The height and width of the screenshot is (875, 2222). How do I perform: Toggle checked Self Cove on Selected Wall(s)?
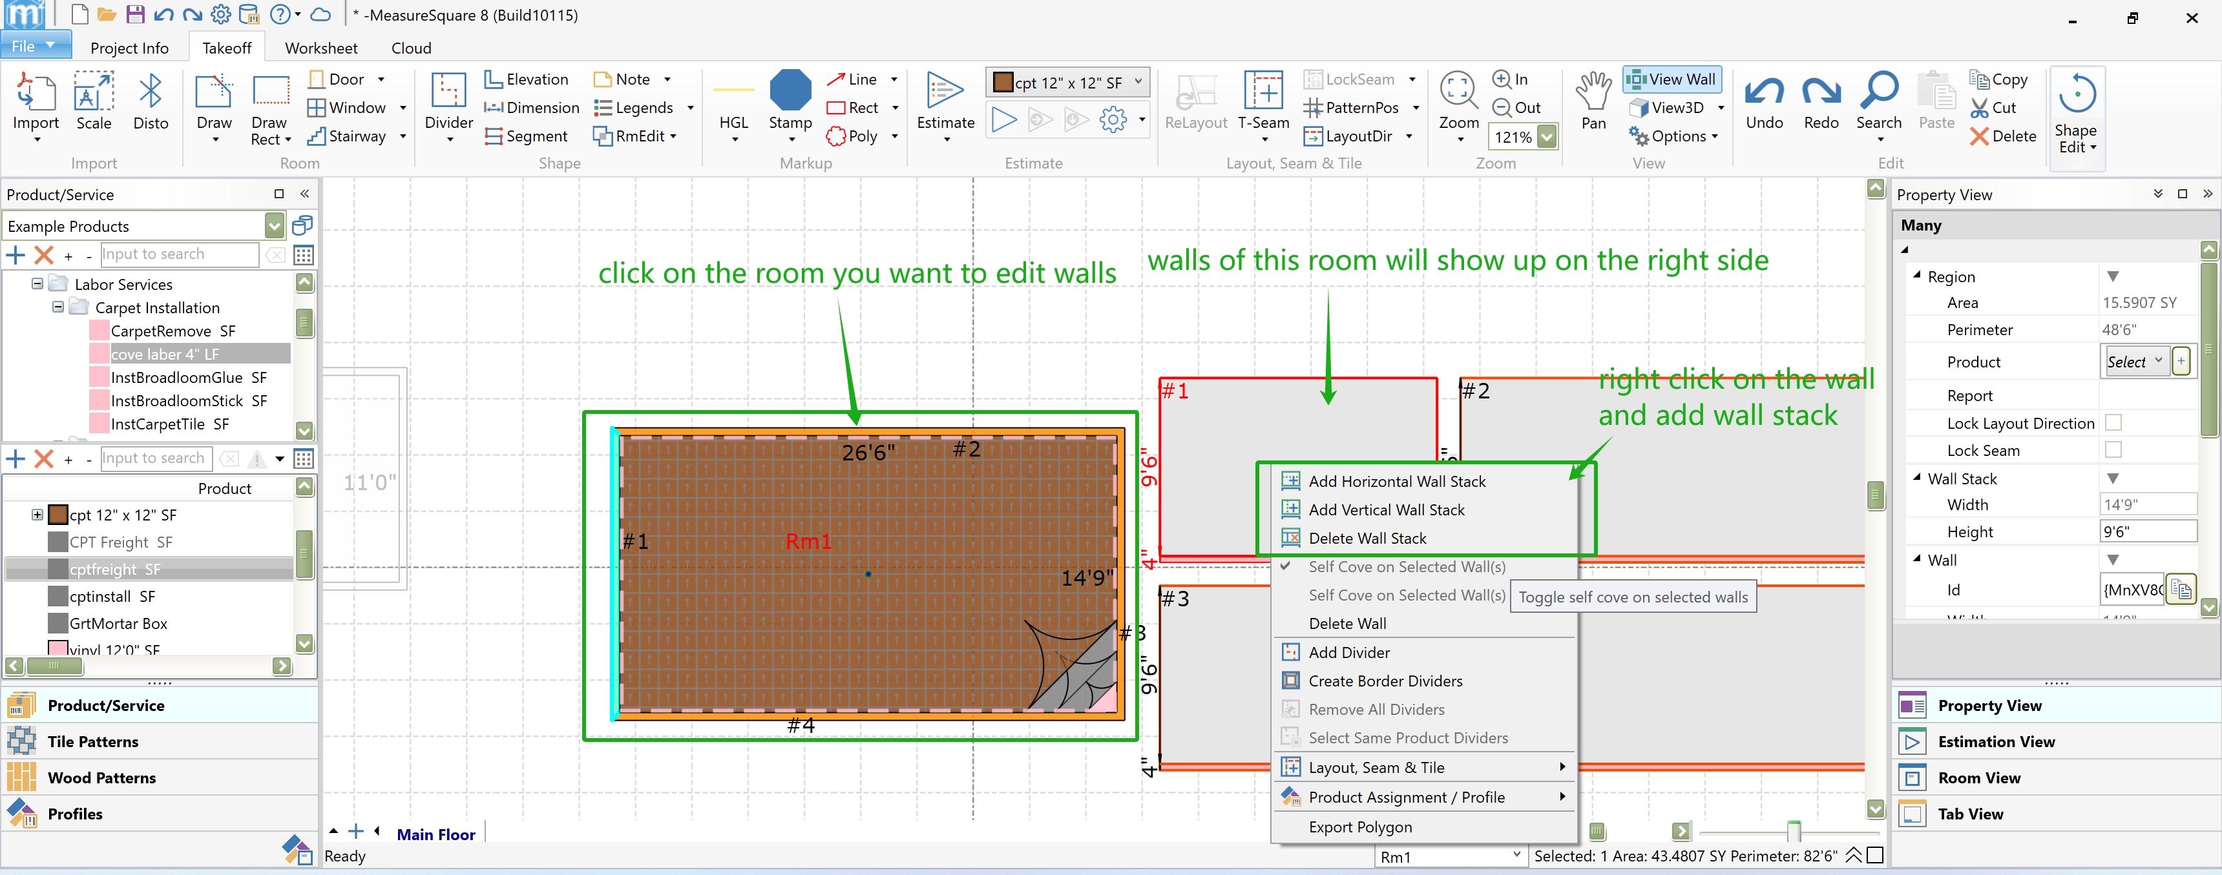coord(1406,566)
